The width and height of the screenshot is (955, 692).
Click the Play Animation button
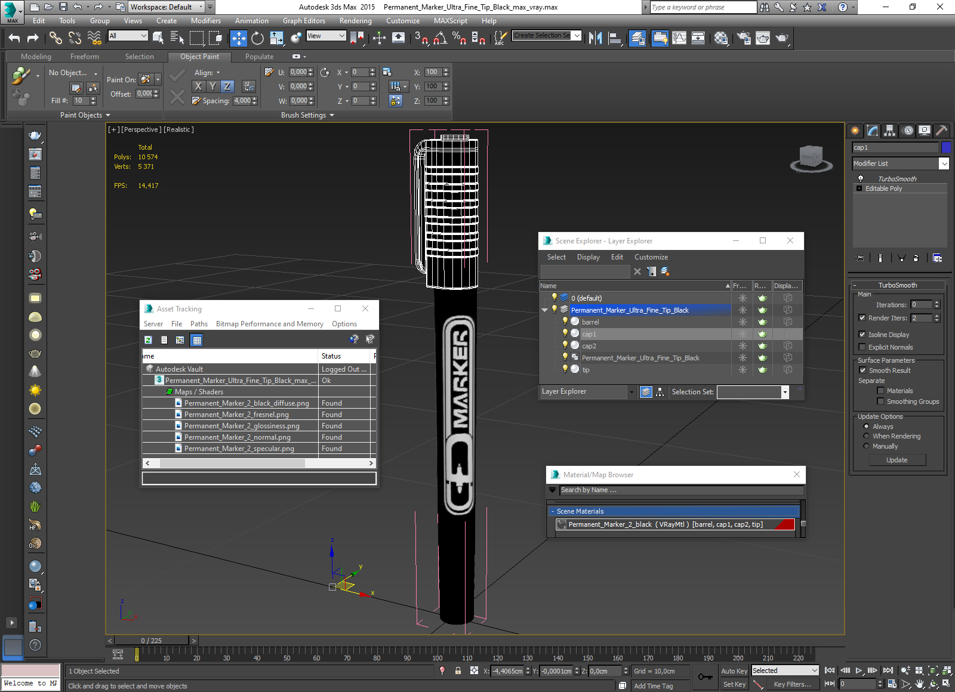pos(859,671)
